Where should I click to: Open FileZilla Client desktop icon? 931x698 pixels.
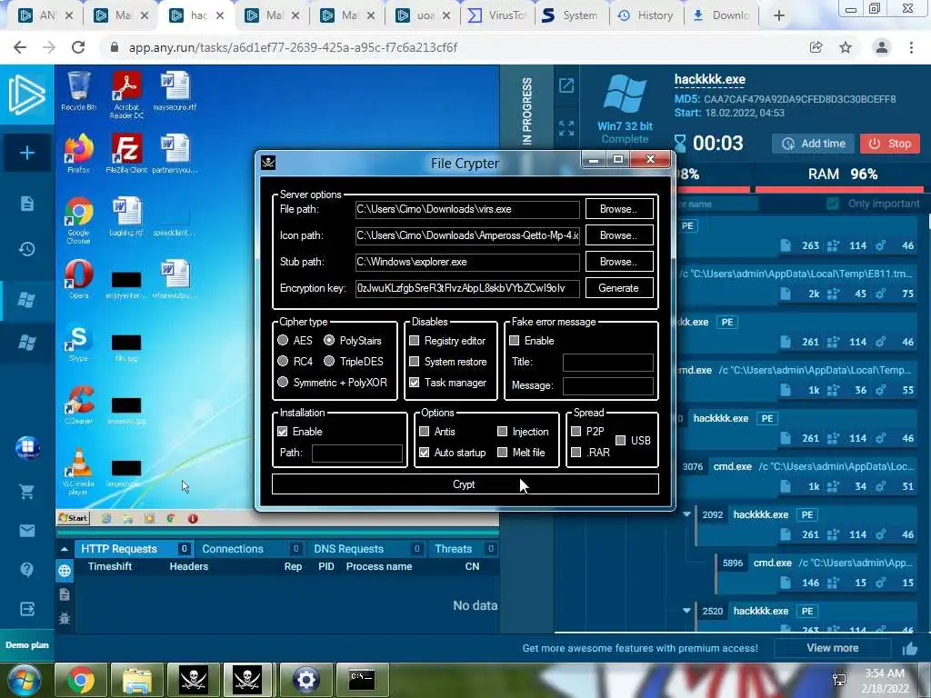(126, 153)
